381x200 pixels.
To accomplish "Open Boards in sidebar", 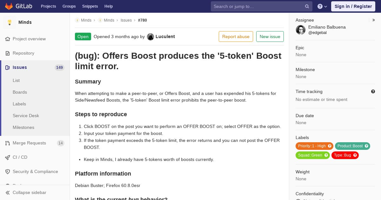I will [x=20, y=92].
